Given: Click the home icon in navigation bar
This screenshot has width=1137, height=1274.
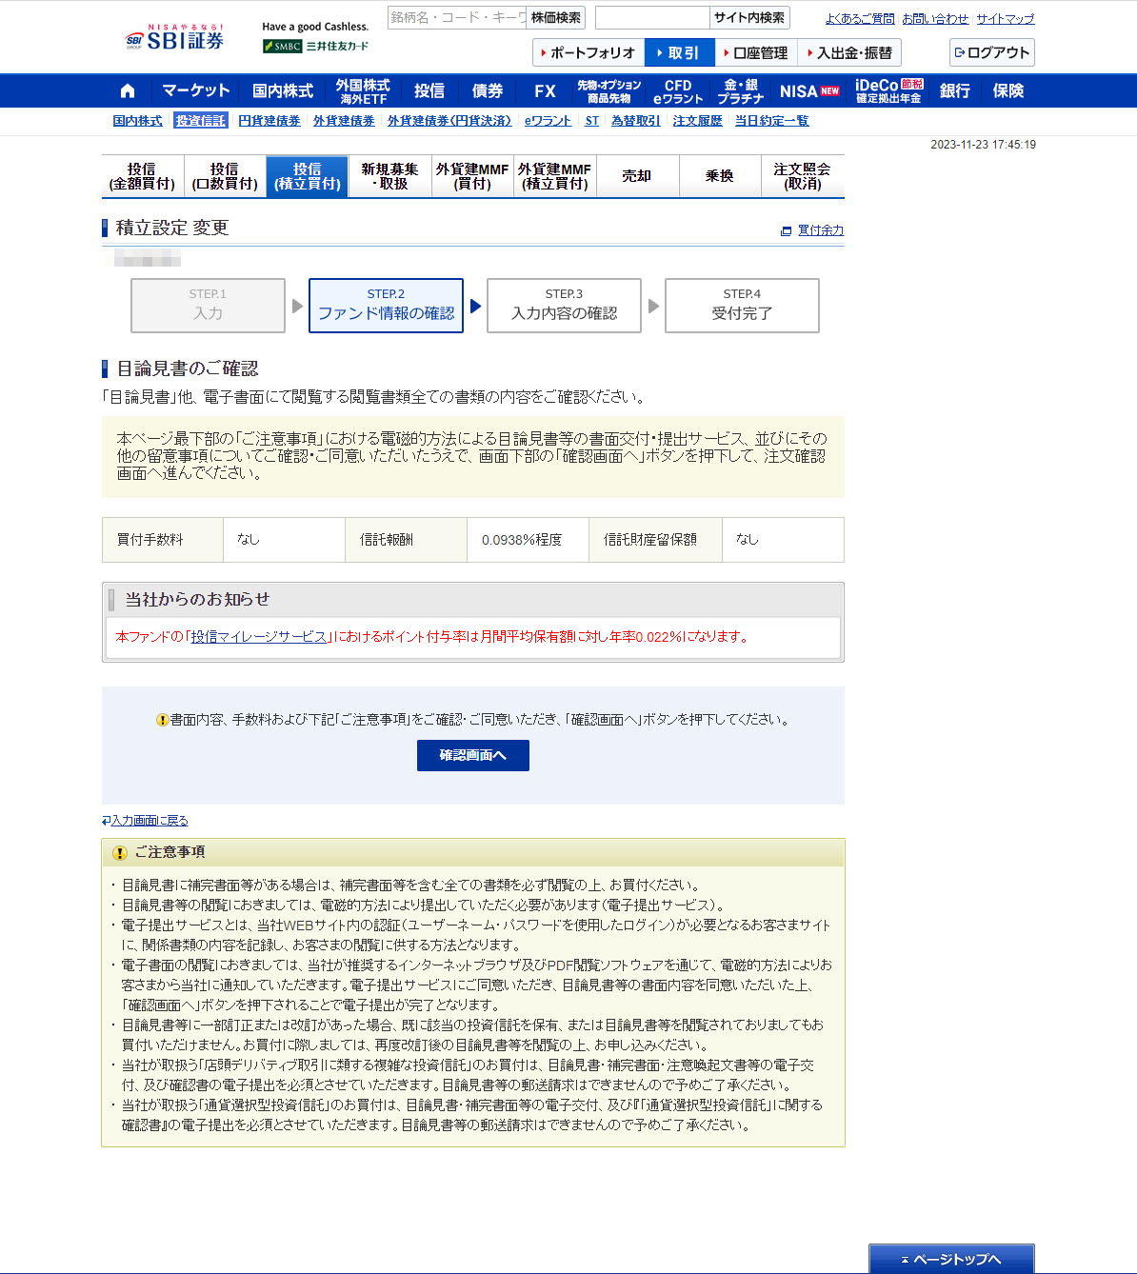Looking at the screenshot, I should 128,91.
